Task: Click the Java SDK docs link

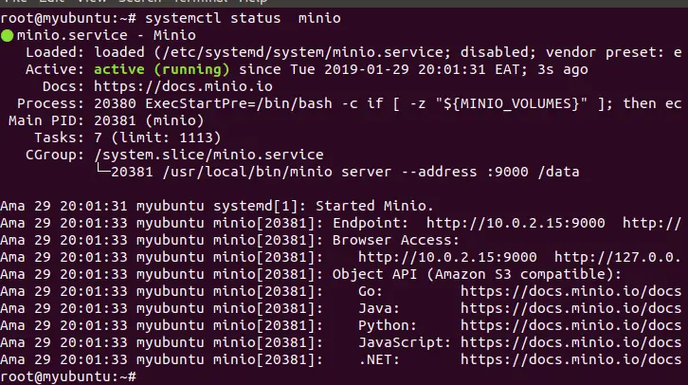Action: point(570,308)
